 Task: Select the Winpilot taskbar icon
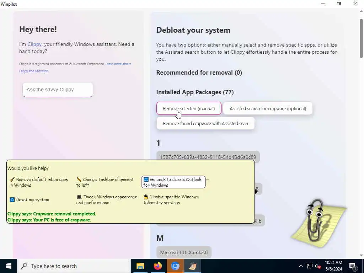pos(193,266)
